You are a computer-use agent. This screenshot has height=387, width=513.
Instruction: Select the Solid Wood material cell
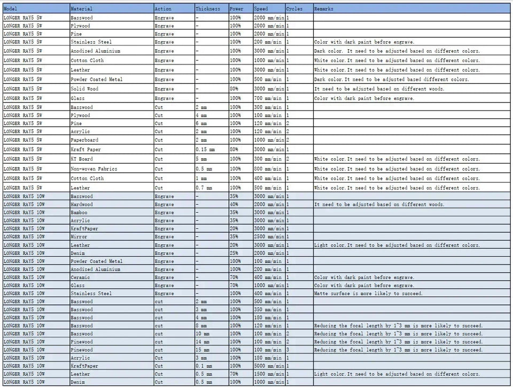click(112, 89)
